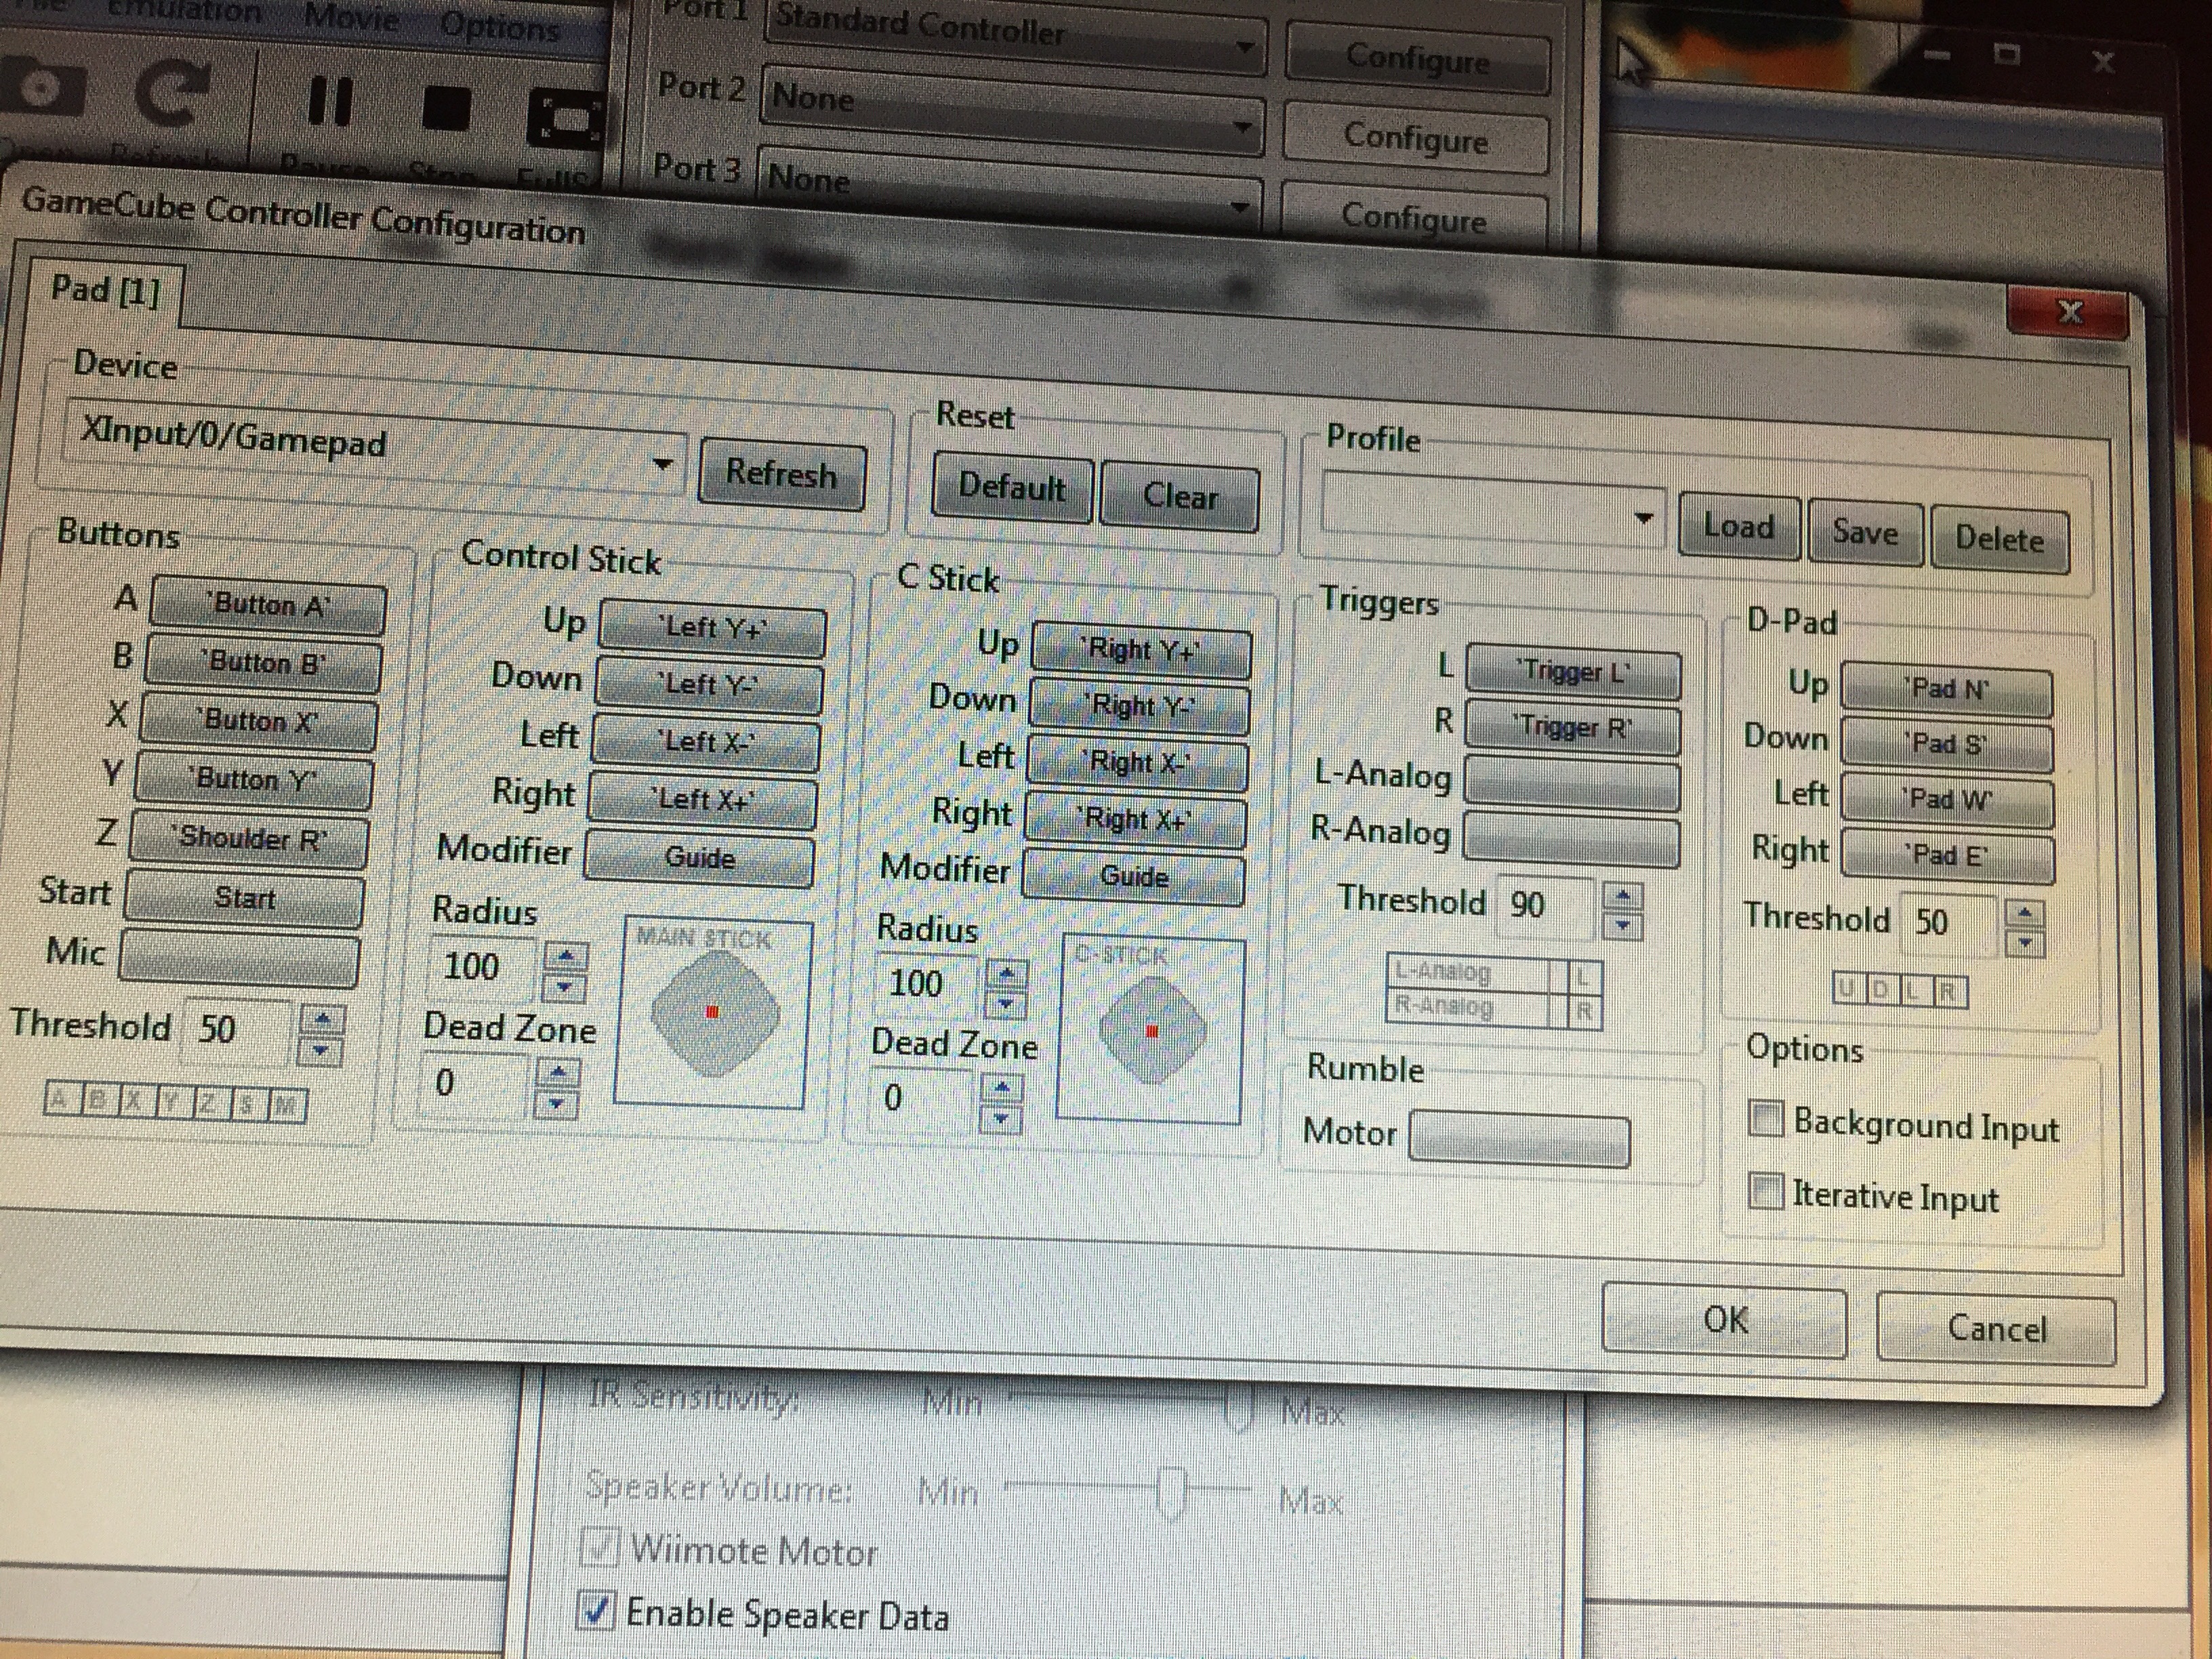
Task: Click OK to confirm controller configuration
Action: (1725, 1320)
